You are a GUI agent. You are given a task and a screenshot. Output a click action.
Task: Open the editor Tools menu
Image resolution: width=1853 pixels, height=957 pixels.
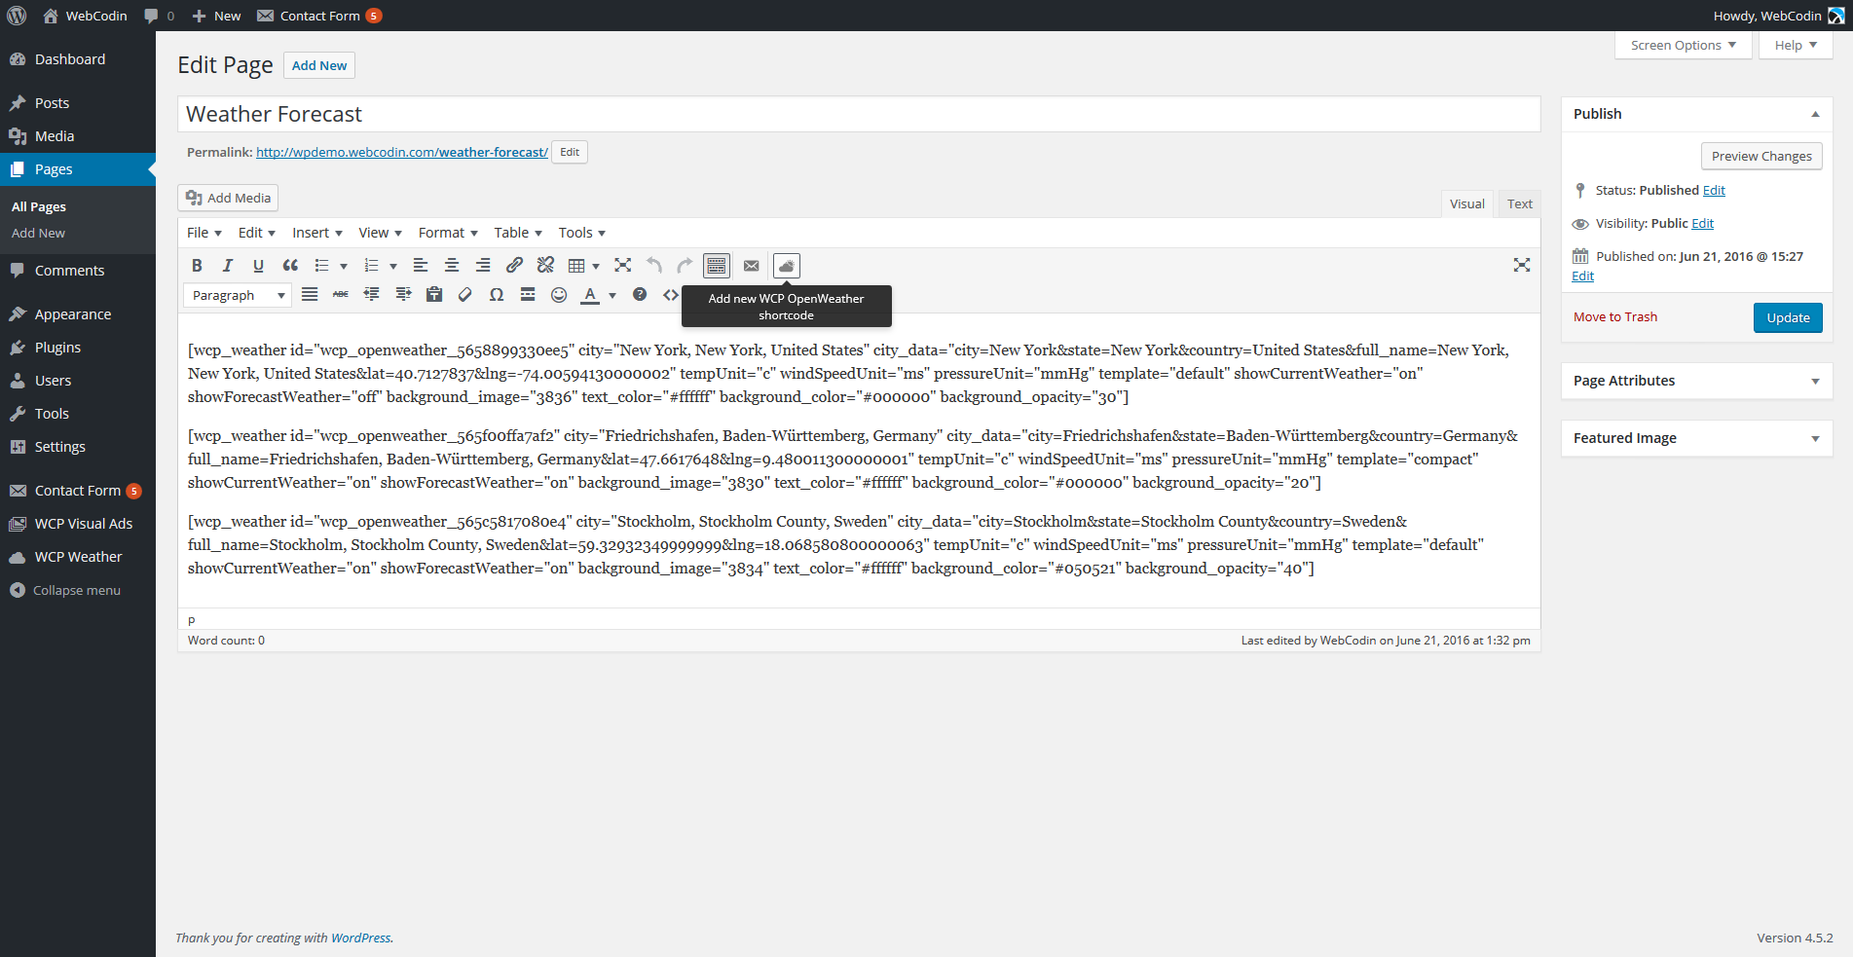[582, 233]
